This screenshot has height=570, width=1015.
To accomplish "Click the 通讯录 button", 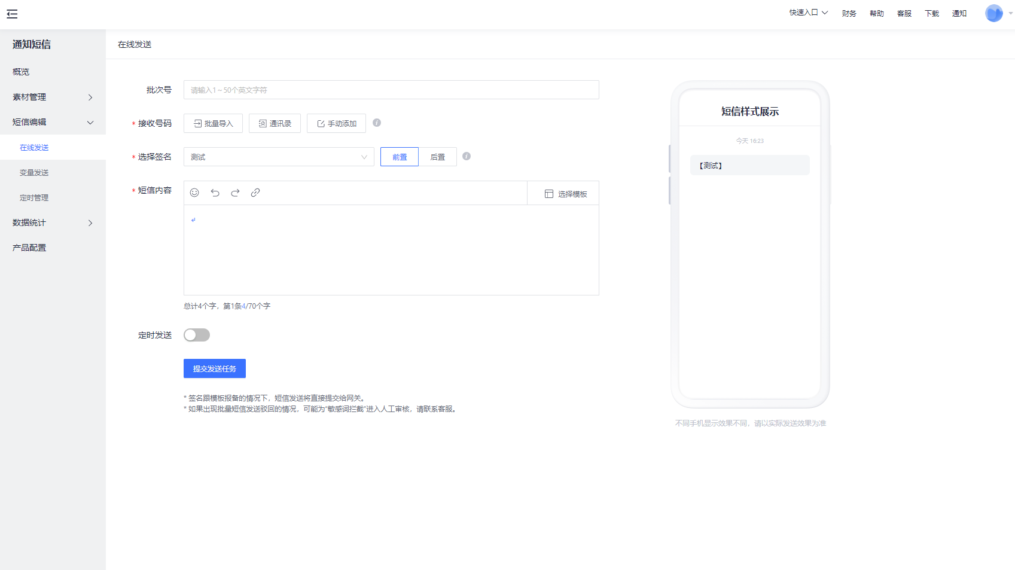I will [x=275, y=123].
